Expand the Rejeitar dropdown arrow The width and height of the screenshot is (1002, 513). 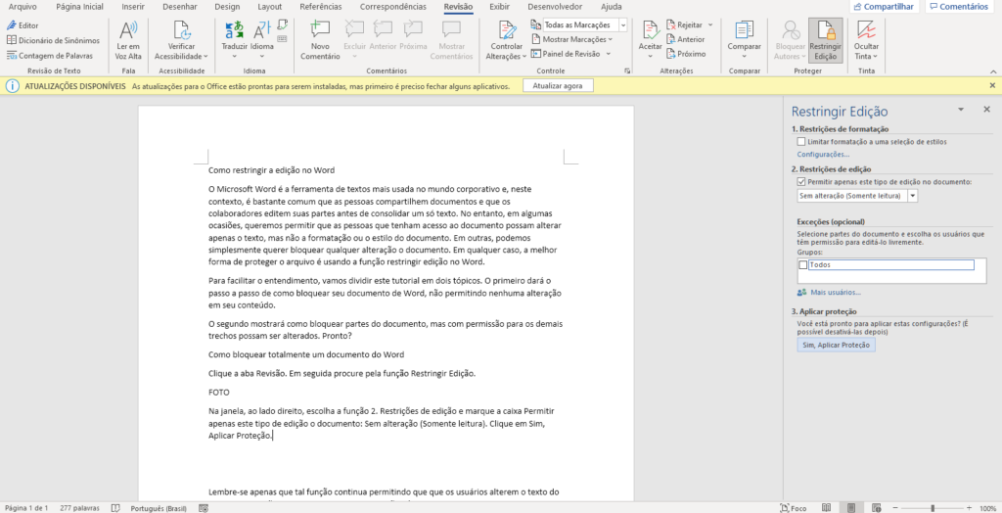[x=710, y=24]
